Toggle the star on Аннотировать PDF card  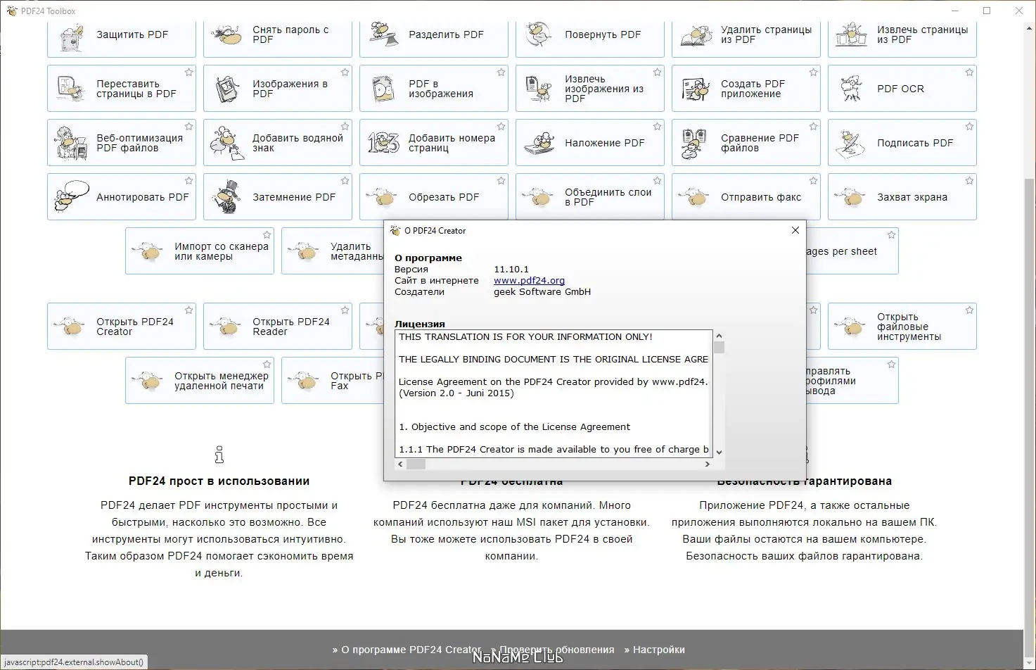188,181
